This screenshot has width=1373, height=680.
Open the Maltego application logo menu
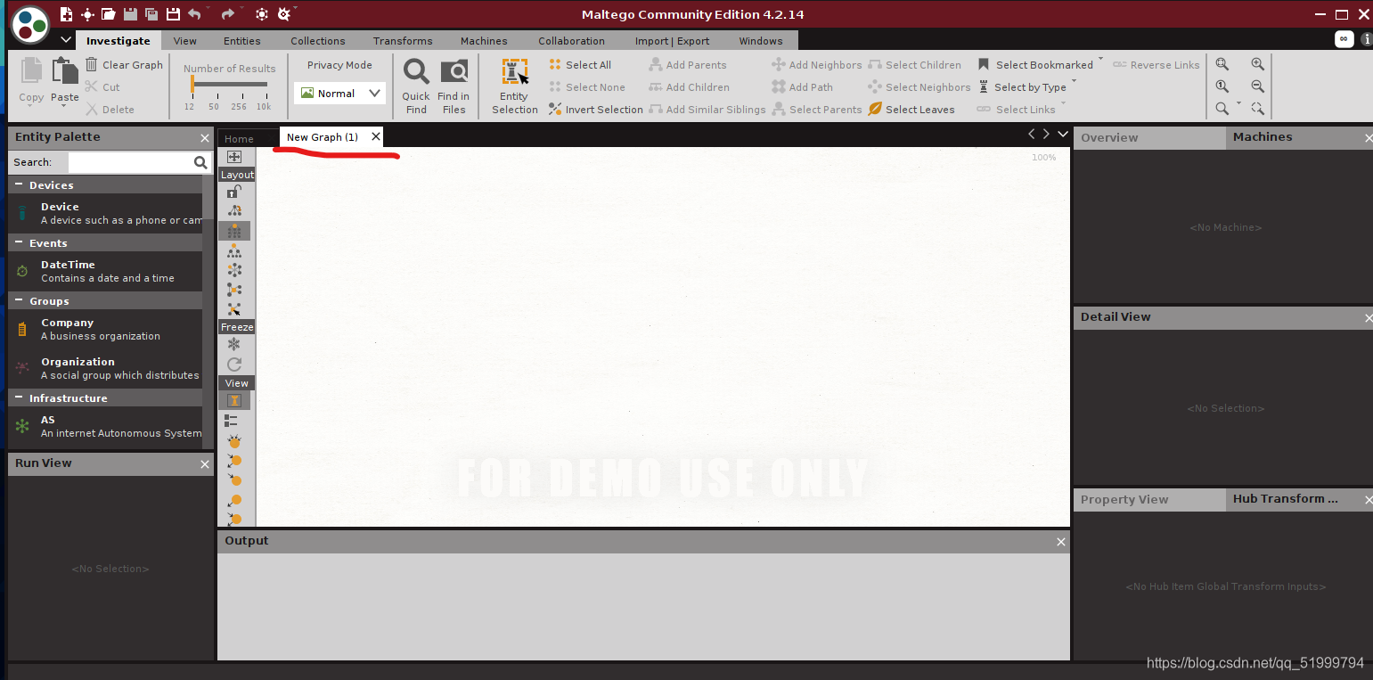[29, 23]
